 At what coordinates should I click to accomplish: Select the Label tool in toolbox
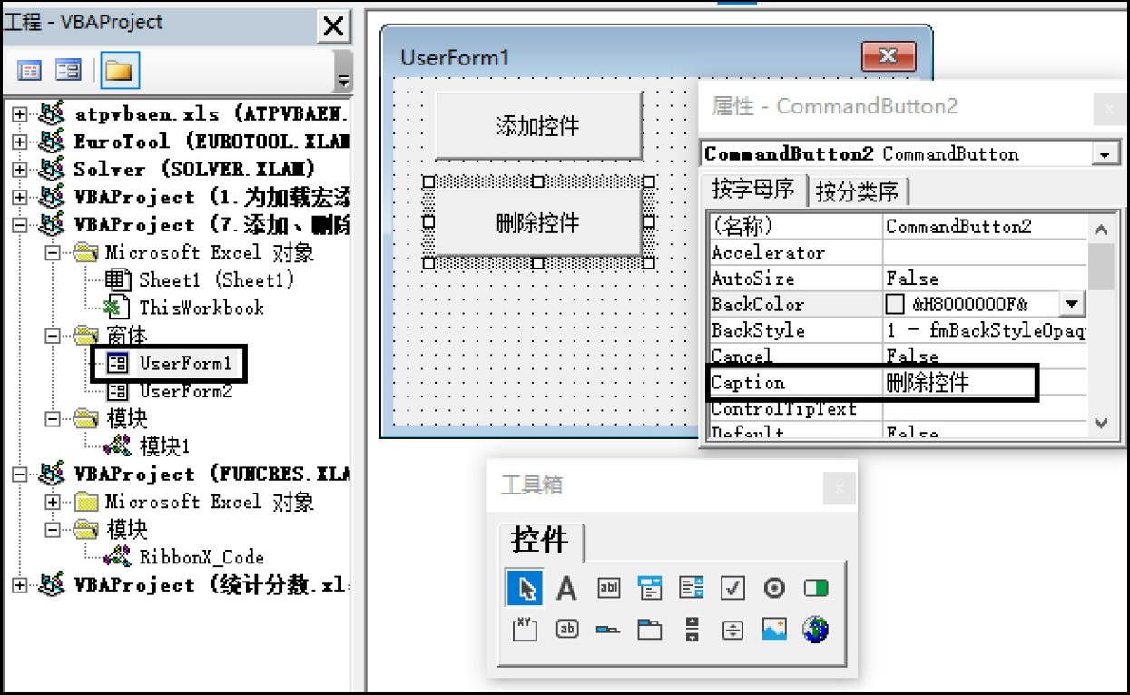tap(566, 589)
